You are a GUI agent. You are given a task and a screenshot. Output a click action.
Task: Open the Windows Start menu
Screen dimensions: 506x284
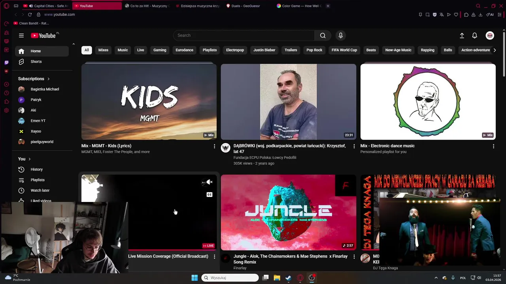(194, 278)
